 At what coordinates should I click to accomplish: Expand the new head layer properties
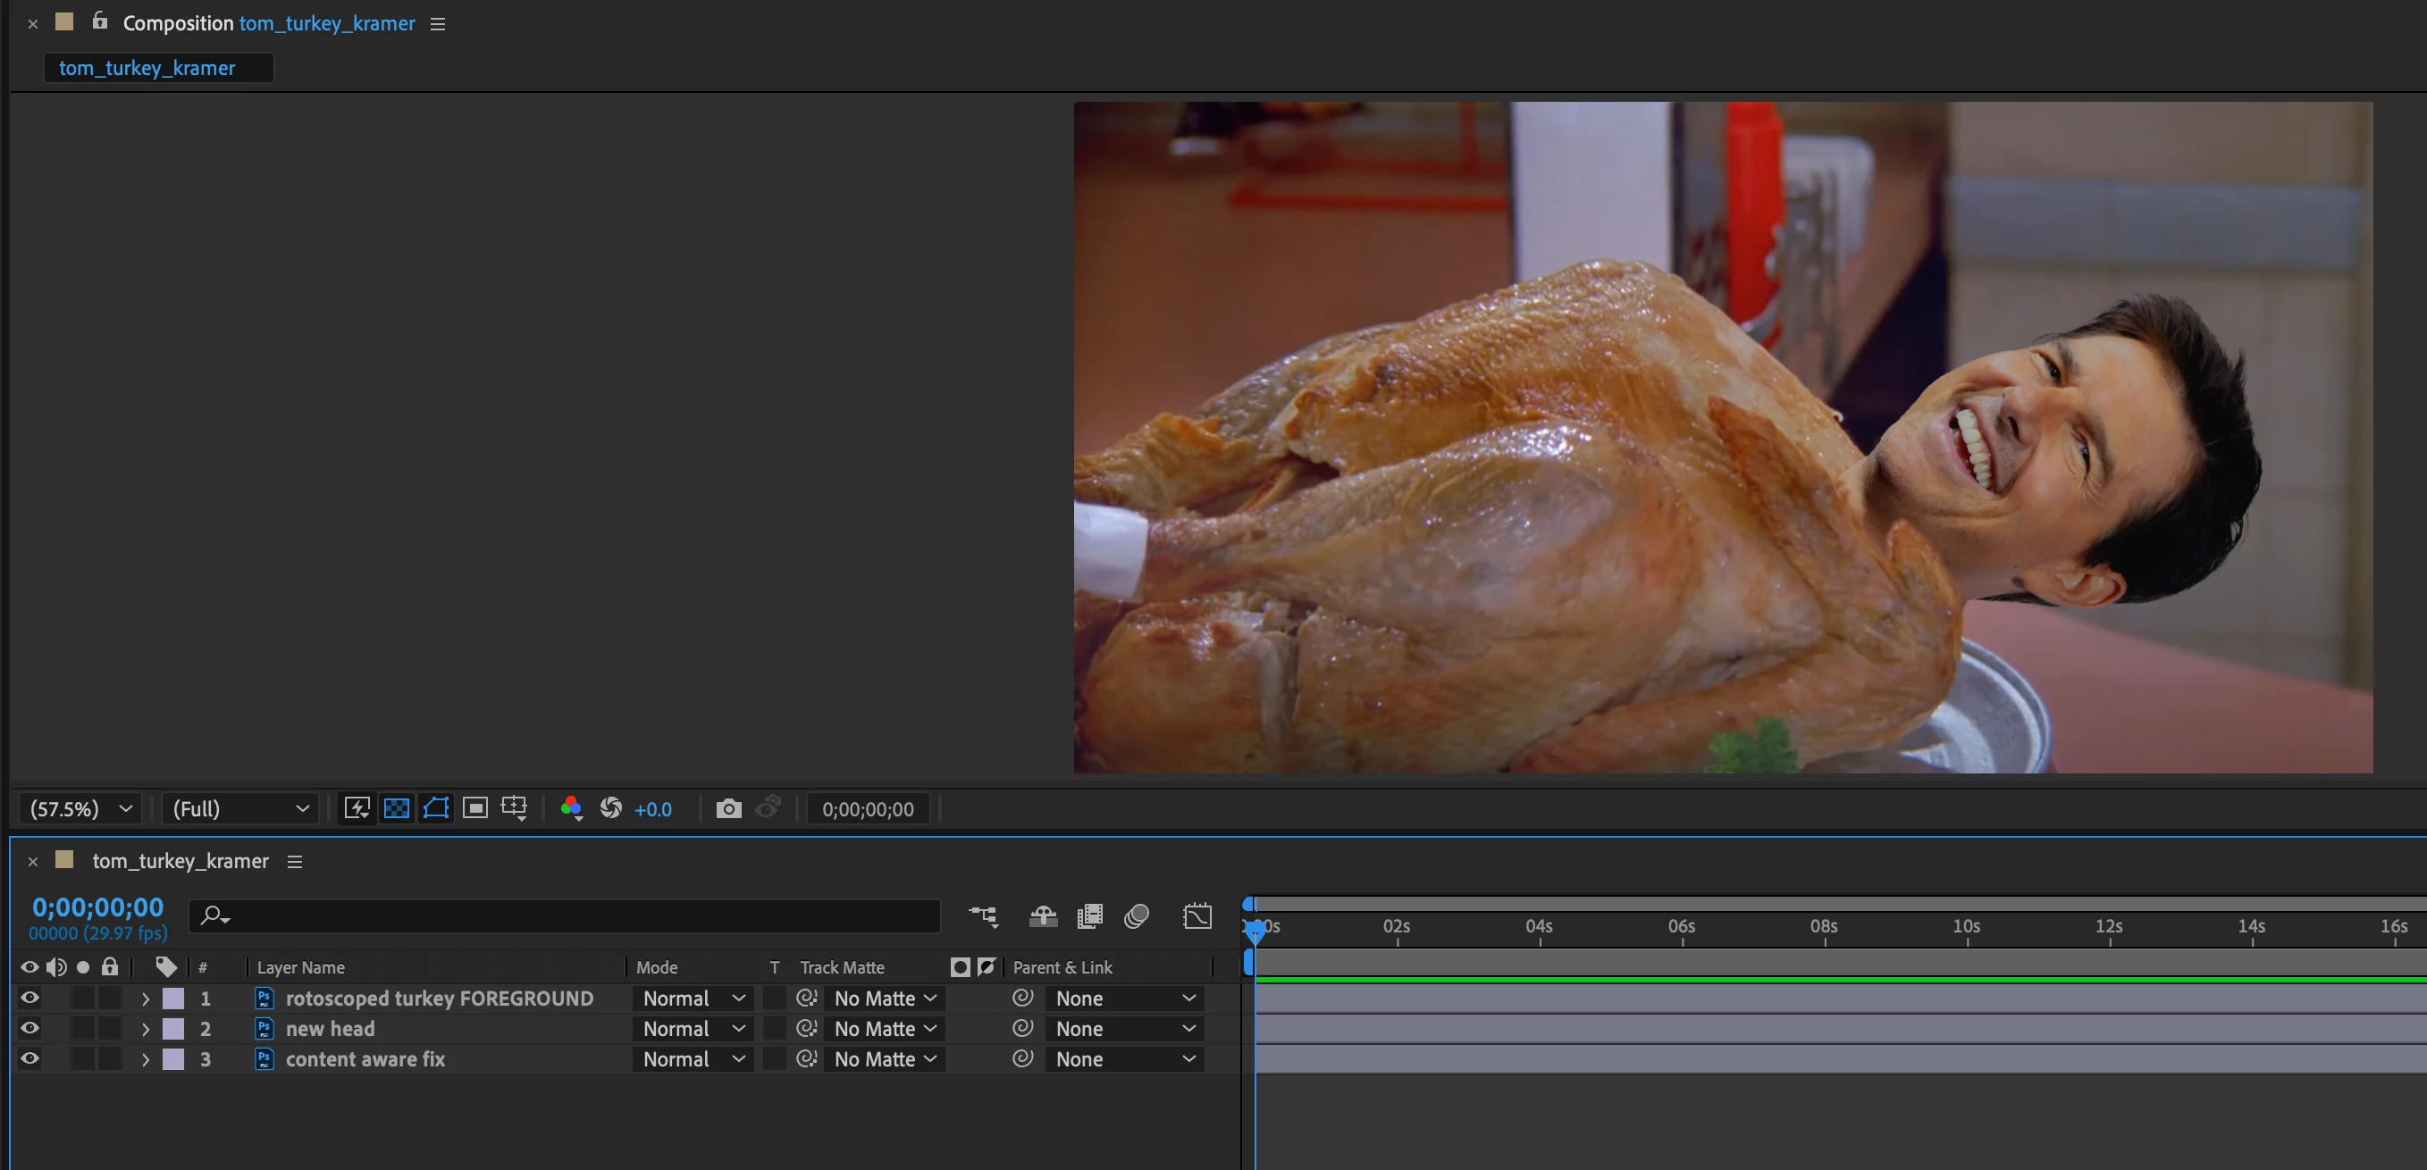(x=145, y=1029)
